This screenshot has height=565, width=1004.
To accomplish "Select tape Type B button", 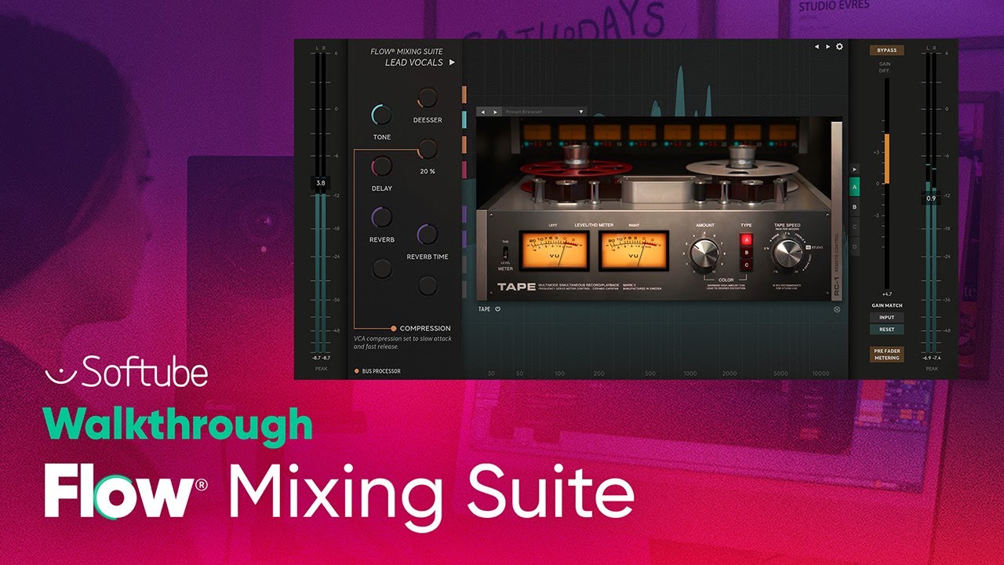I will click(x=747, y=253).
